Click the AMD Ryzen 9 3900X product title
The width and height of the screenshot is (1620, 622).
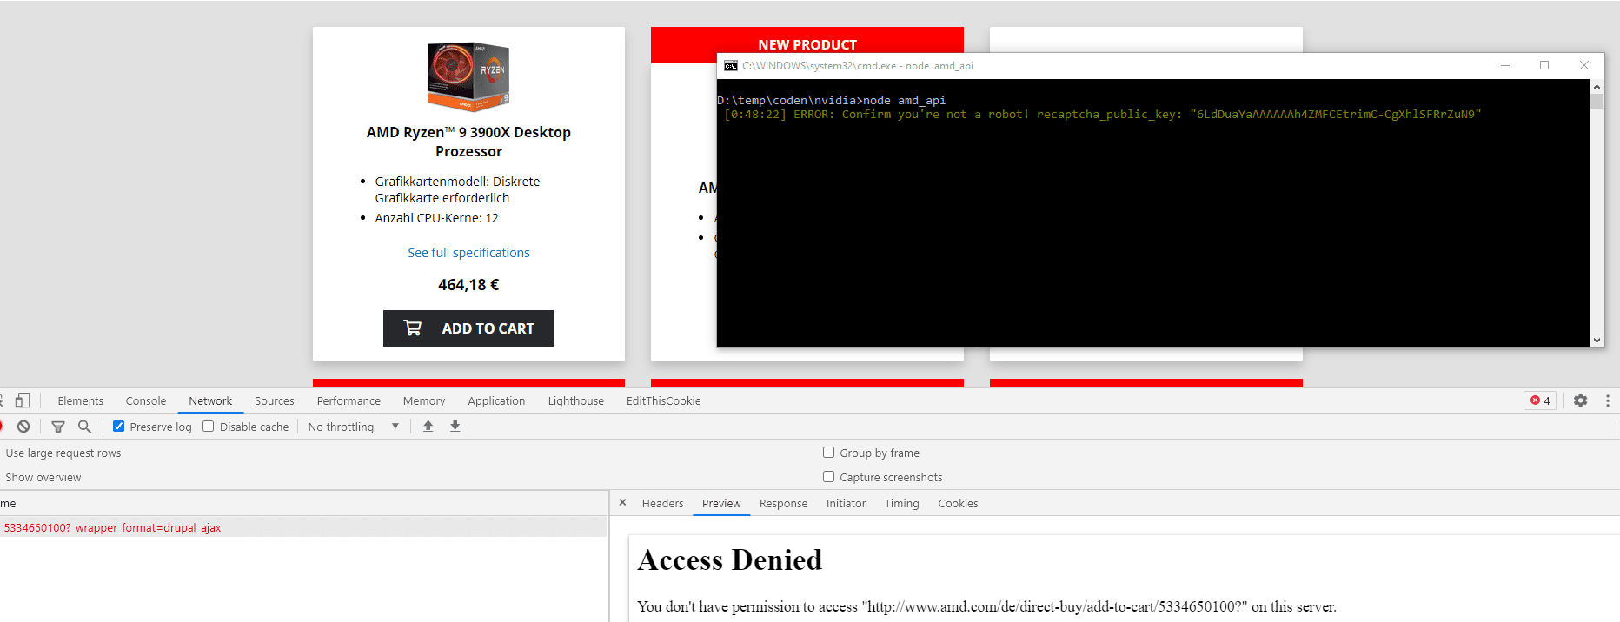click(x=468, y=142)
